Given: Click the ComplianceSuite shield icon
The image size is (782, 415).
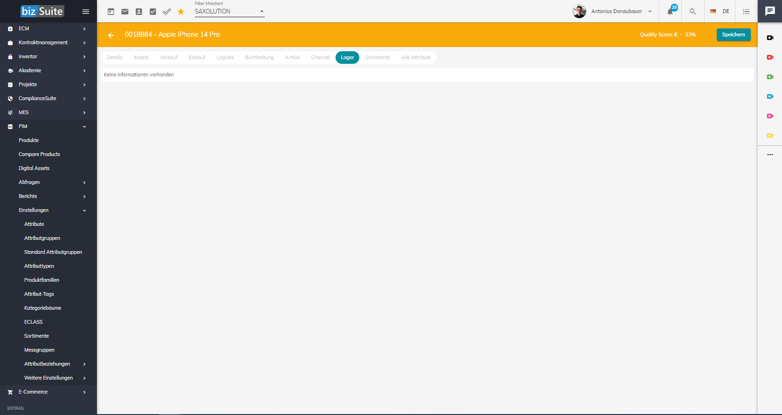Looking at the screenshot, I should 10,99.
